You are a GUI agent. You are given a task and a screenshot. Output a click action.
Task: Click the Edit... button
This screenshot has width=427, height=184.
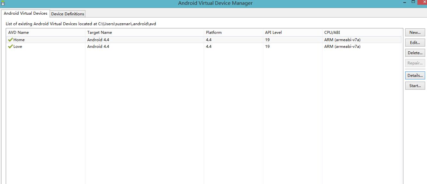415,43
